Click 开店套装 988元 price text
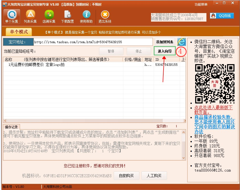 click(x=209, y=156)
